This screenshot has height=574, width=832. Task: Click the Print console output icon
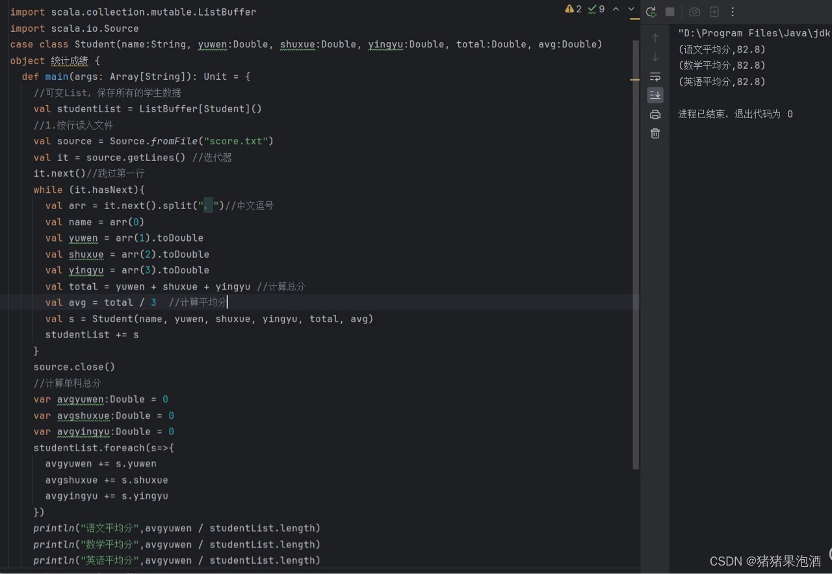(x=655, y=114)
